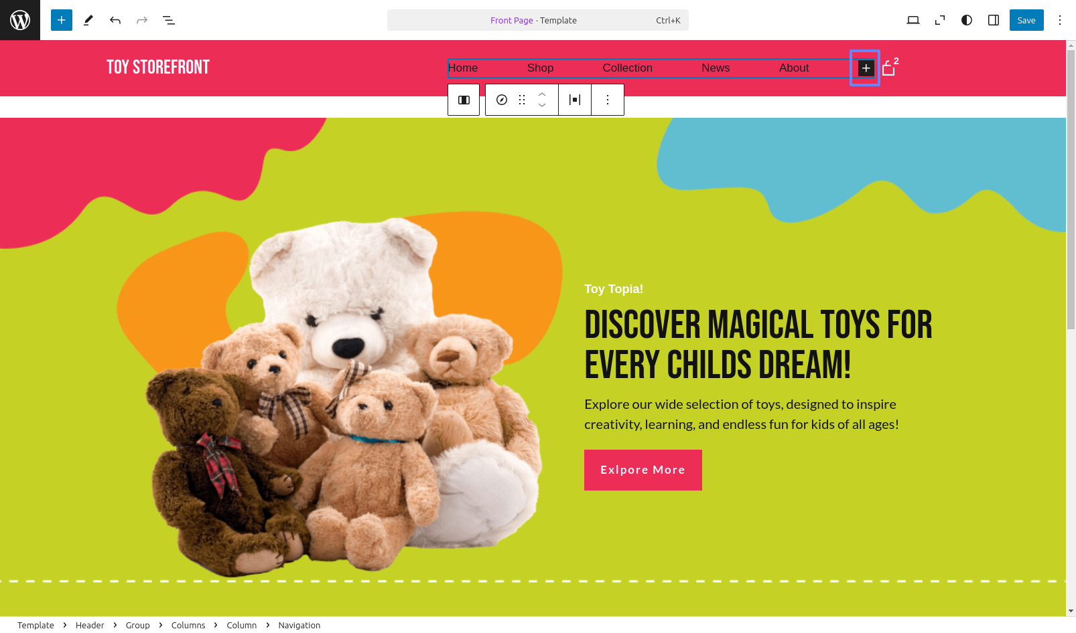Go to Group in breadcrumb

click(x=138, y=625)
